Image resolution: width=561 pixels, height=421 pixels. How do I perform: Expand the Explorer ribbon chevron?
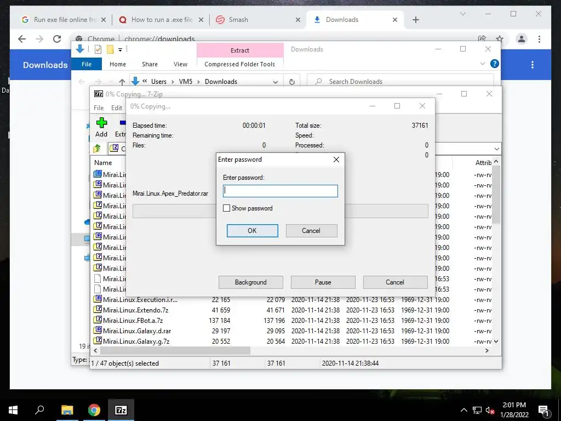482,64
